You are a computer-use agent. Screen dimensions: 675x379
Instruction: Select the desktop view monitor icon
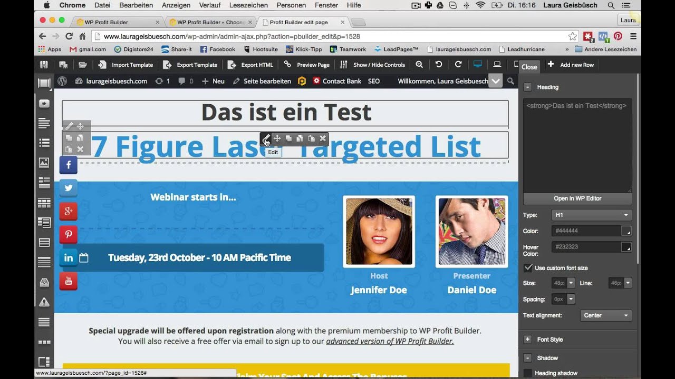tap(478, 64)
